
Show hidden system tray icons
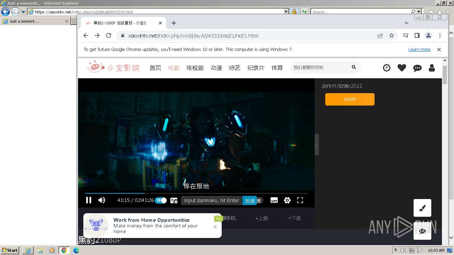coord(395,250)
